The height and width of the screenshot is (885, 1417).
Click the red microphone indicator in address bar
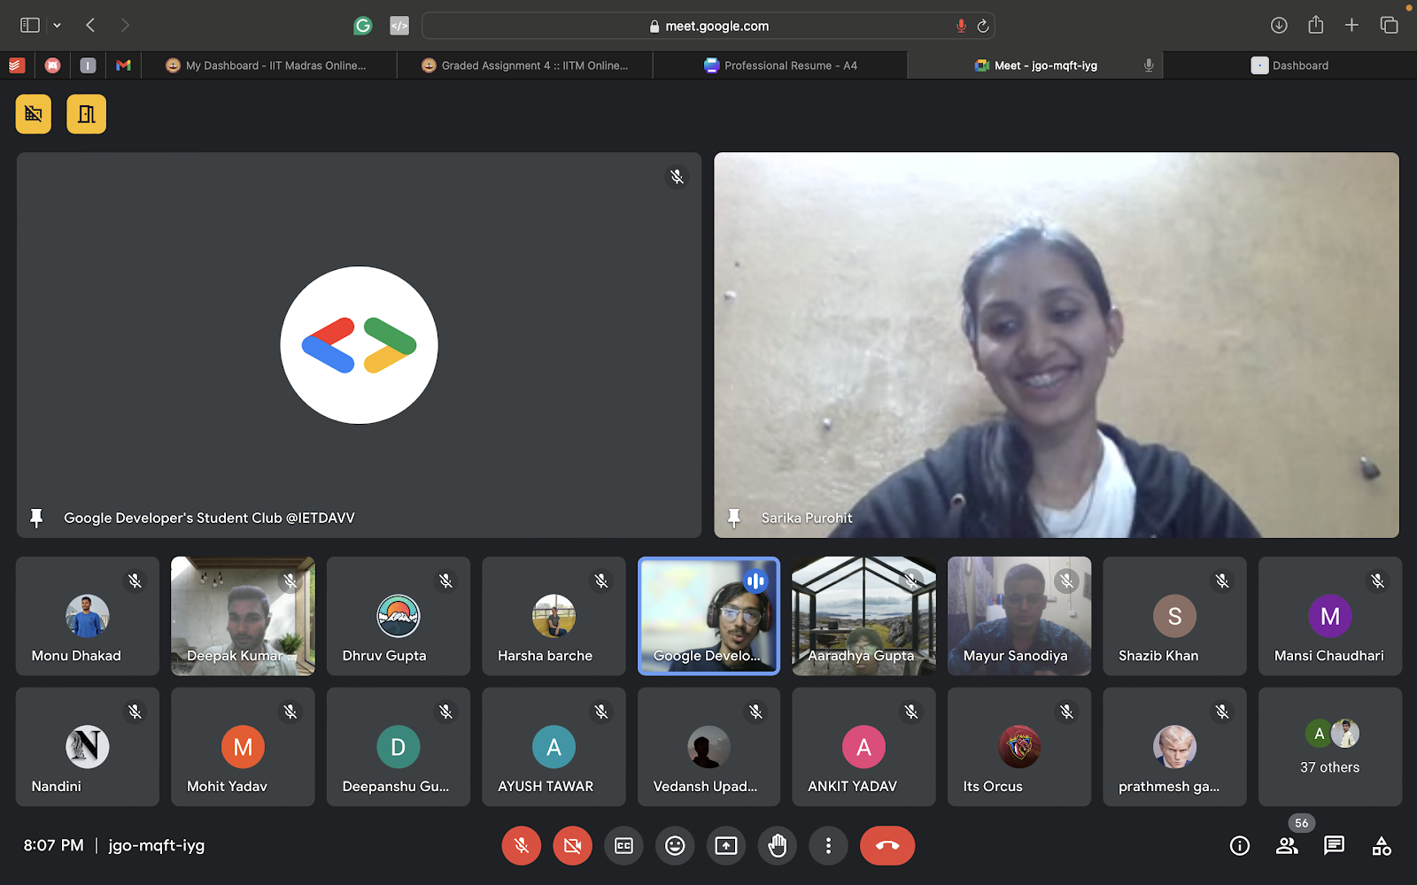[x=961, y=27]
